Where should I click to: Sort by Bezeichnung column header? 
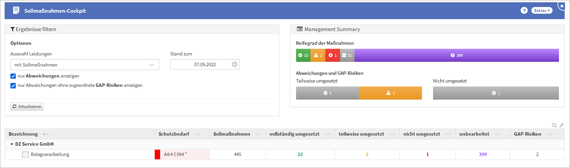click(23, 134)
